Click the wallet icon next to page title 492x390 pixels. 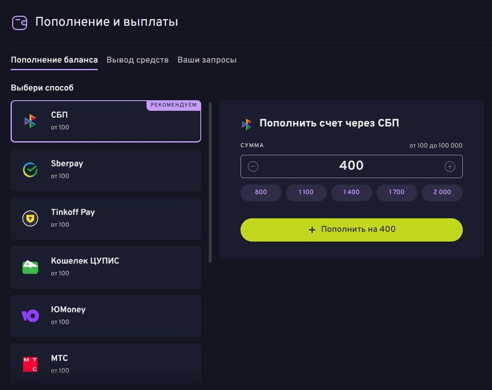(19, 22)
